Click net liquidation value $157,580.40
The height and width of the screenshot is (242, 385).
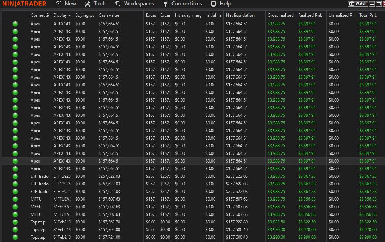pos(237,230)
